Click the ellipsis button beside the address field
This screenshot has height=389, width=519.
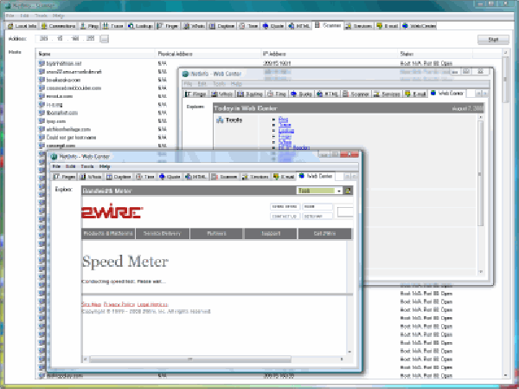[x=105, y=39]
